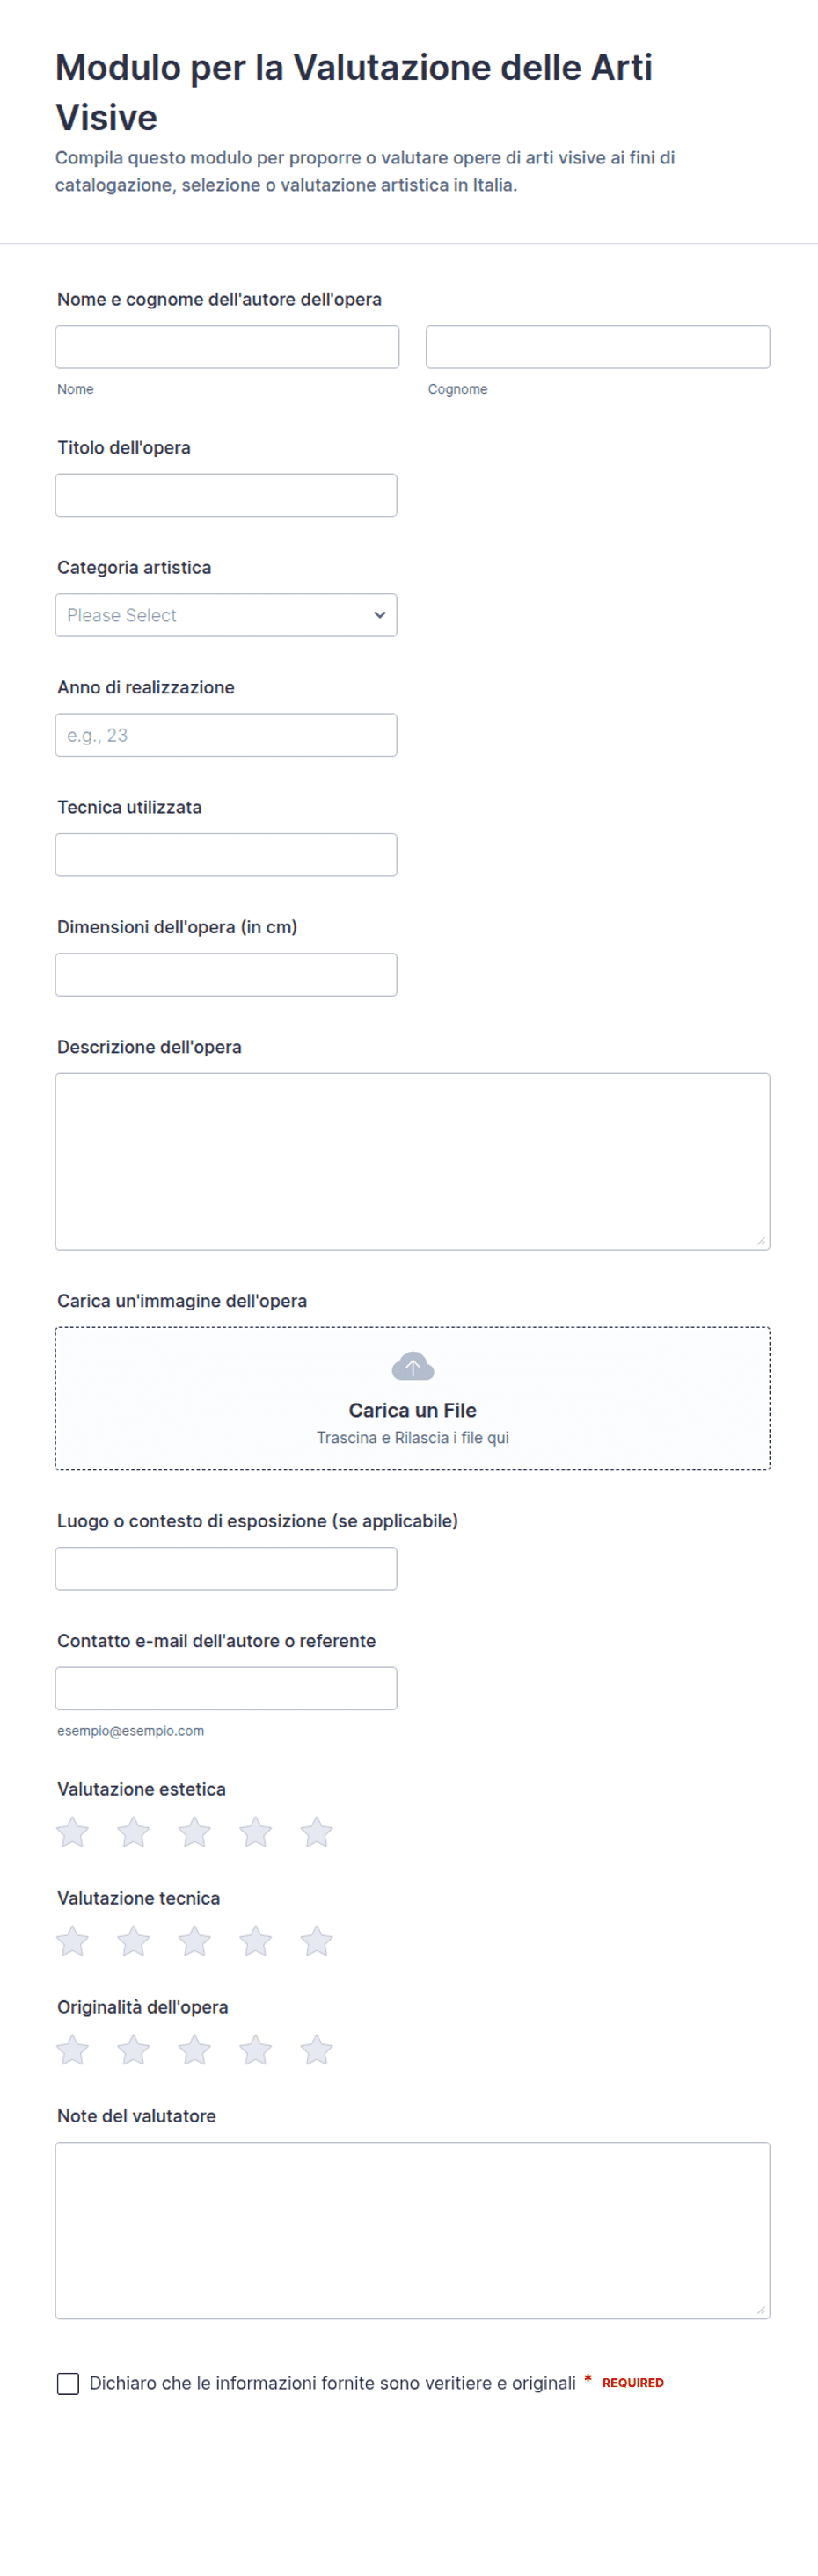Screen dimensions: 818x2576
Task: Click the Note del valutatore text area
Action: click(413, 2231)
